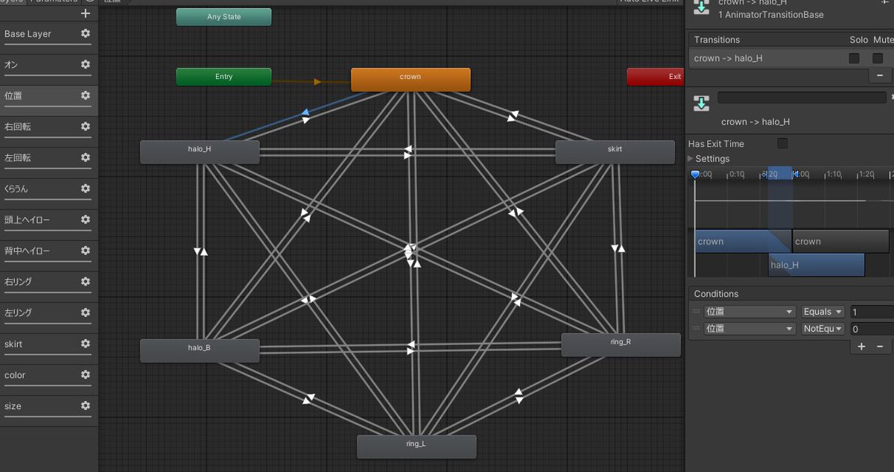Click the transition name input field

[x=802, y=98]
